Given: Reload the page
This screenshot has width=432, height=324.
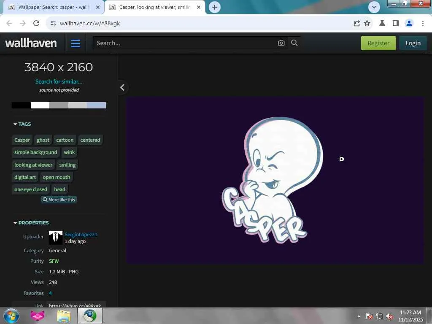Looking at the screenshot, I should pos(36,23).
